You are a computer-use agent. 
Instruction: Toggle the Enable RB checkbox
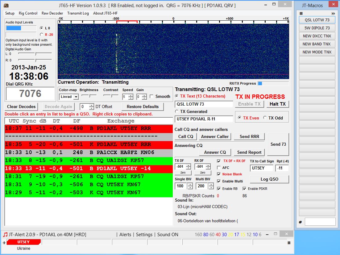coord(219,189)
